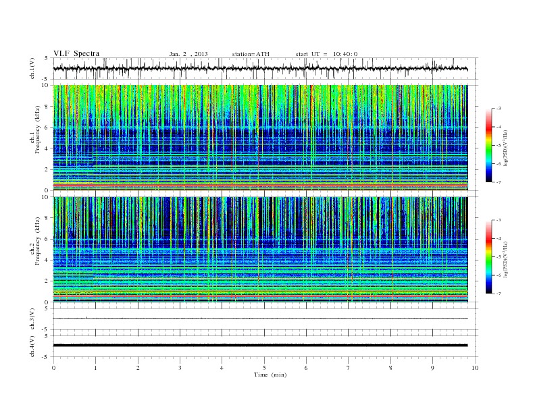Click the "0" tick on the time axis
This screenshot has height=413, width=535.
[53, 368]
